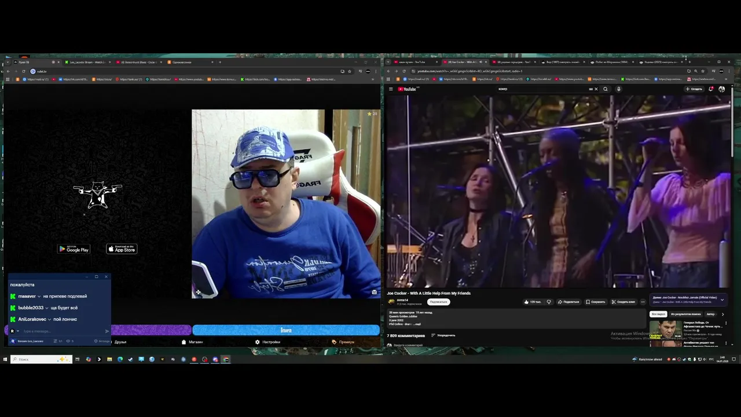Viewport: 741px width, 417px height.
Task: Open tab search dropdown in YouTube browser
Action: click(x=387, y=62)
